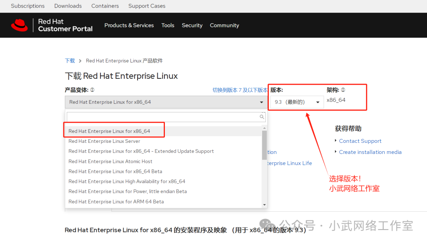Open Downloads in the top bar
Screen dimensions: 427x243
pos(68,6)
